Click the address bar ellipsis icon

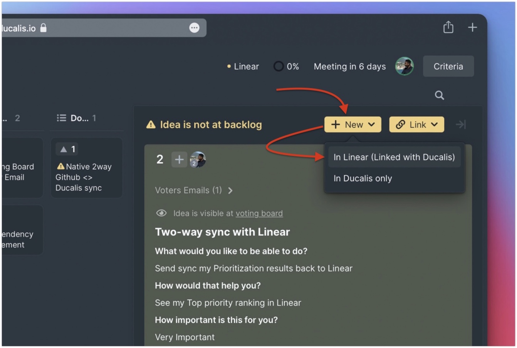point(194,28)
